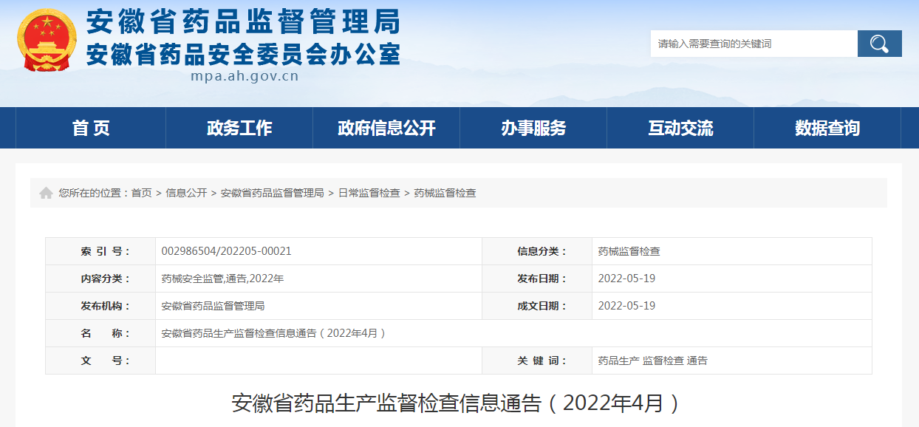Open the 数据查询 navigation menu
This screenshot has width=919, height=427.
[x=827, y=128]
